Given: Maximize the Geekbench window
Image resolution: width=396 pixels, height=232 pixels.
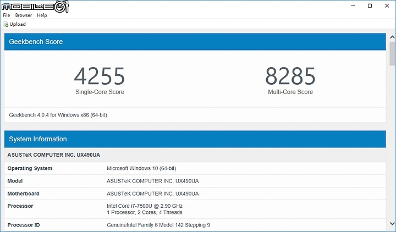Looking at the screenshot, I should coord(370,6).
